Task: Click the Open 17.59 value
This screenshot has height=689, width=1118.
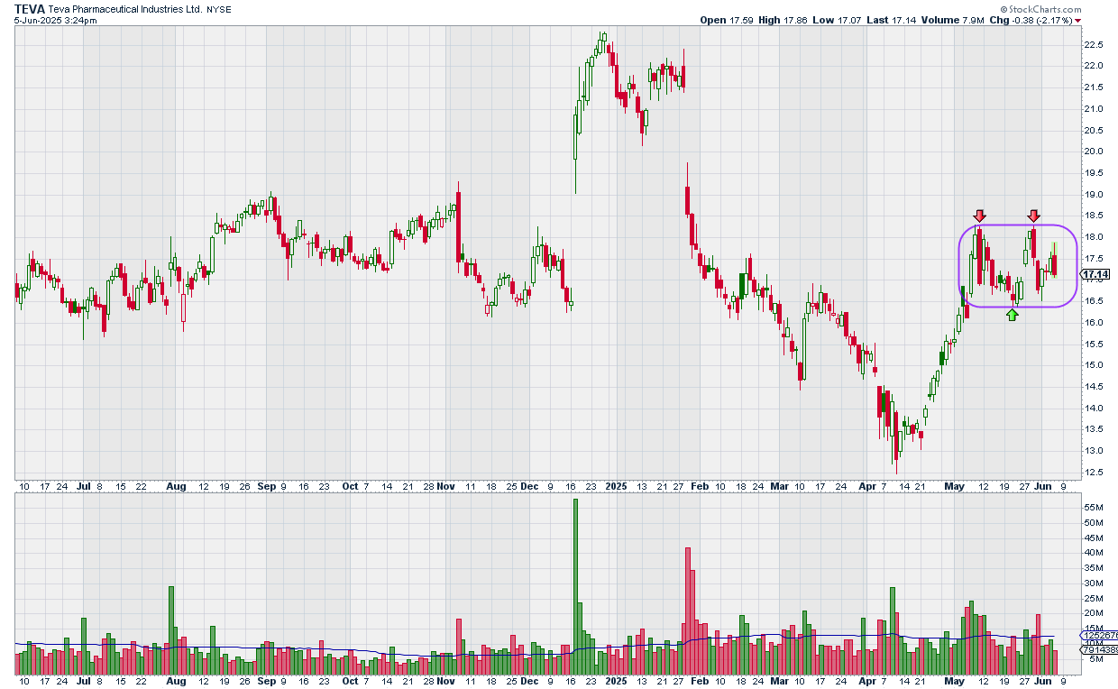Action: pyautogui.click(x=727, y=20)
